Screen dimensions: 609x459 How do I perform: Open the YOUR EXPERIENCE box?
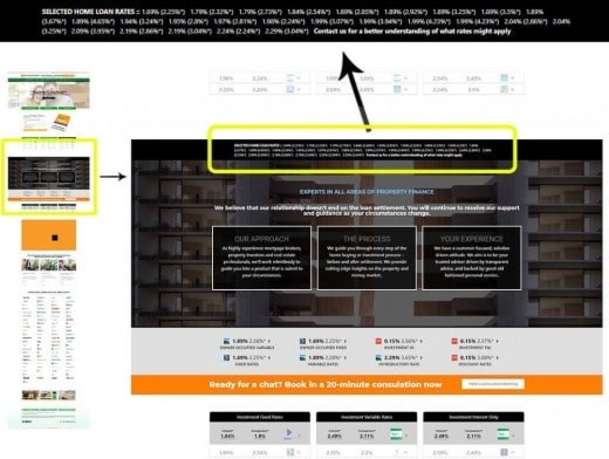(x=472, y=258)
